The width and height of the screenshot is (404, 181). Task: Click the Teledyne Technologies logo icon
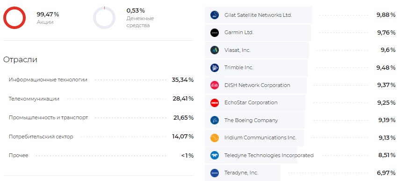pos(214,155)
